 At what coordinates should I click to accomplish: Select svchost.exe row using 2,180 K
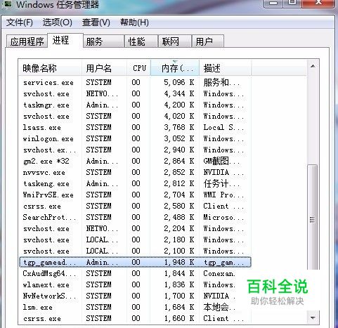coord(135,240)
